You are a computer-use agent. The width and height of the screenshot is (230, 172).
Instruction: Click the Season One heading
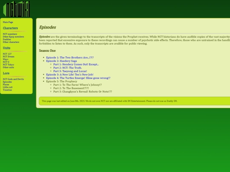point(47,51)
